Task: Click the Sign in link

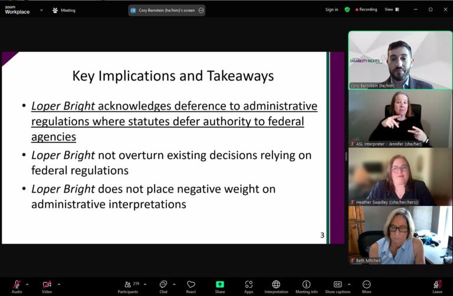Action: coord(331,9)
